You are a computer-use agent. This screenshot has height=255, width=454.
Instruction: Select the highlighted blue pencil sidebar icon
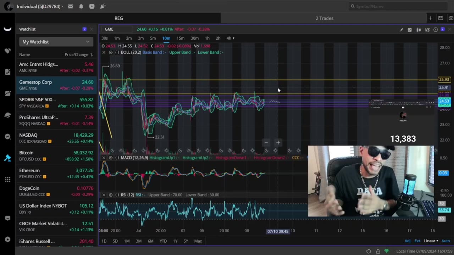click(x=7, y=158)
